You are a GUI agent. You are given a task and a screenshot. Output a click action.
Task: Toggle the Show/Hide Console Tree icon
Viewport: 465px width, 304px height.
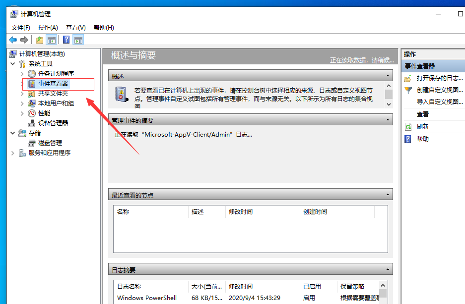pyautogui.click(x=52, y=40)
